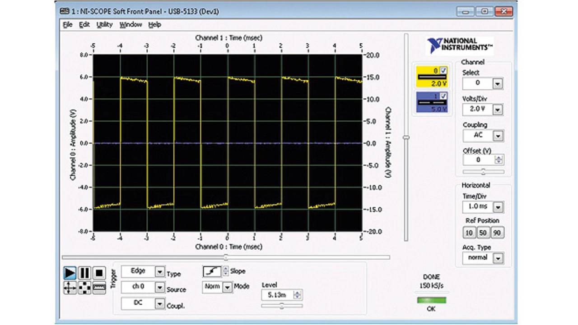Open the Time/Div dropdown
The image size is (578, 325).
coord(498,207)
